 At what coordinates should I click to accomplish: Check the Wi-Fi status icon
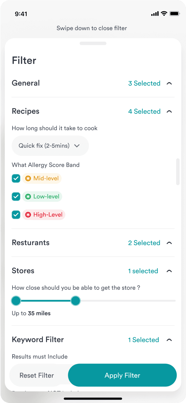(x=164, y=13)
